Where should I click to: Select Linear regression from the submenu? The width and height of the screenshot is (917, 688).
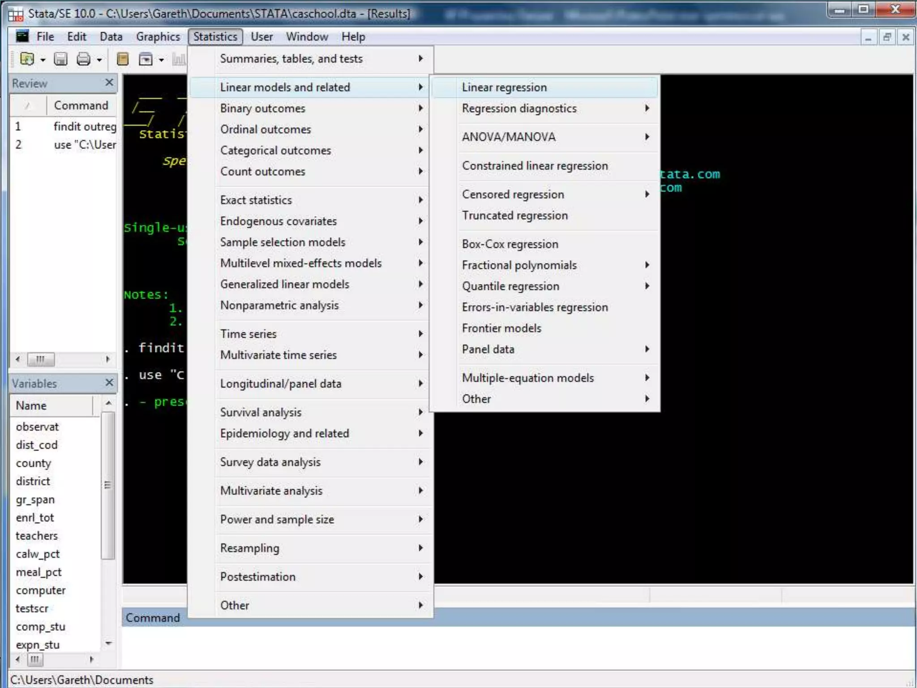point(504,87)
